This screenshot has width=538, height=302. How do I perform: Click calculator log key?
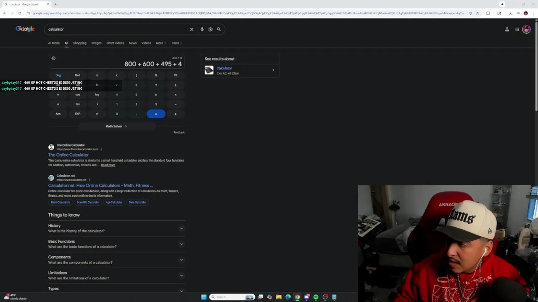pos(97,94)
